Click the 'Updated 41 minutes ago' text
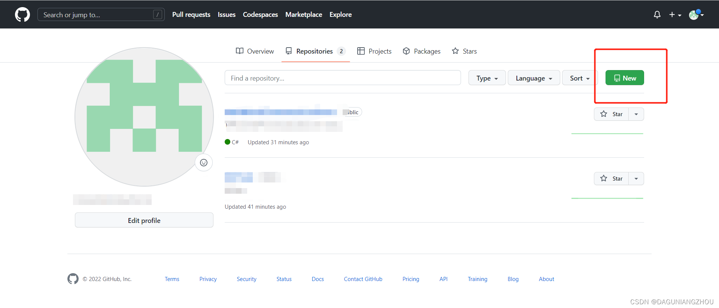This screenshot has width=719, height=308. (x=255, y=207)
